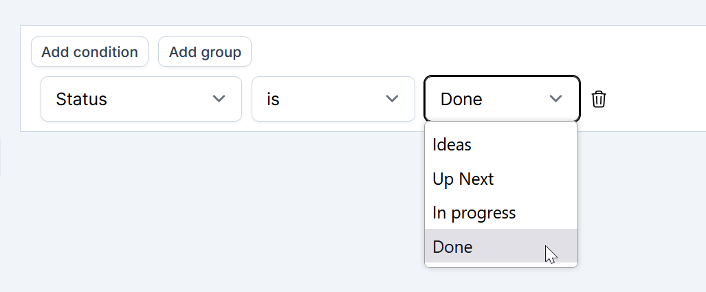Image resolution: width=706 pixels, height=292 pixels.
Task: Collapse the Done value dropdown
Action: 502,99
